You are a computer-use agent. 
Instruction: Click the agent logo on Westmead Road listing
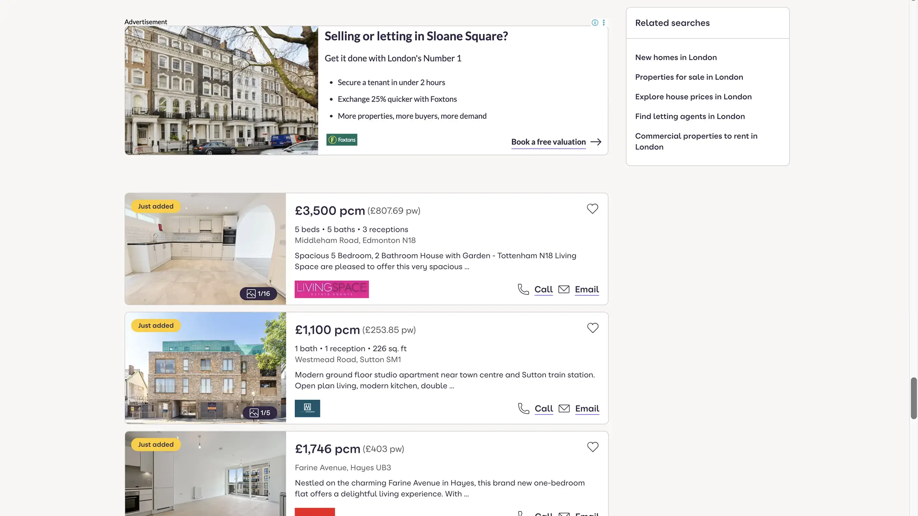tap(307, 408)
